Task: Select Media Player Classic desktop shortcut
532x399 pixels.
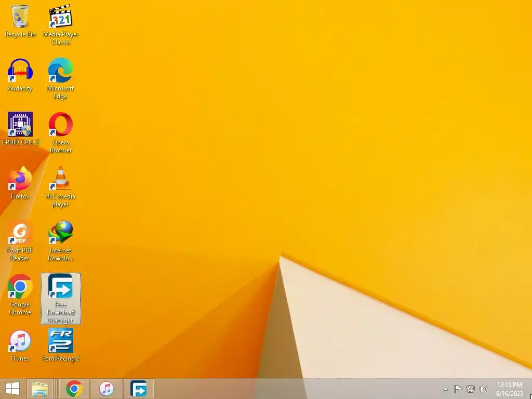Action: click(x=61, y=24)
